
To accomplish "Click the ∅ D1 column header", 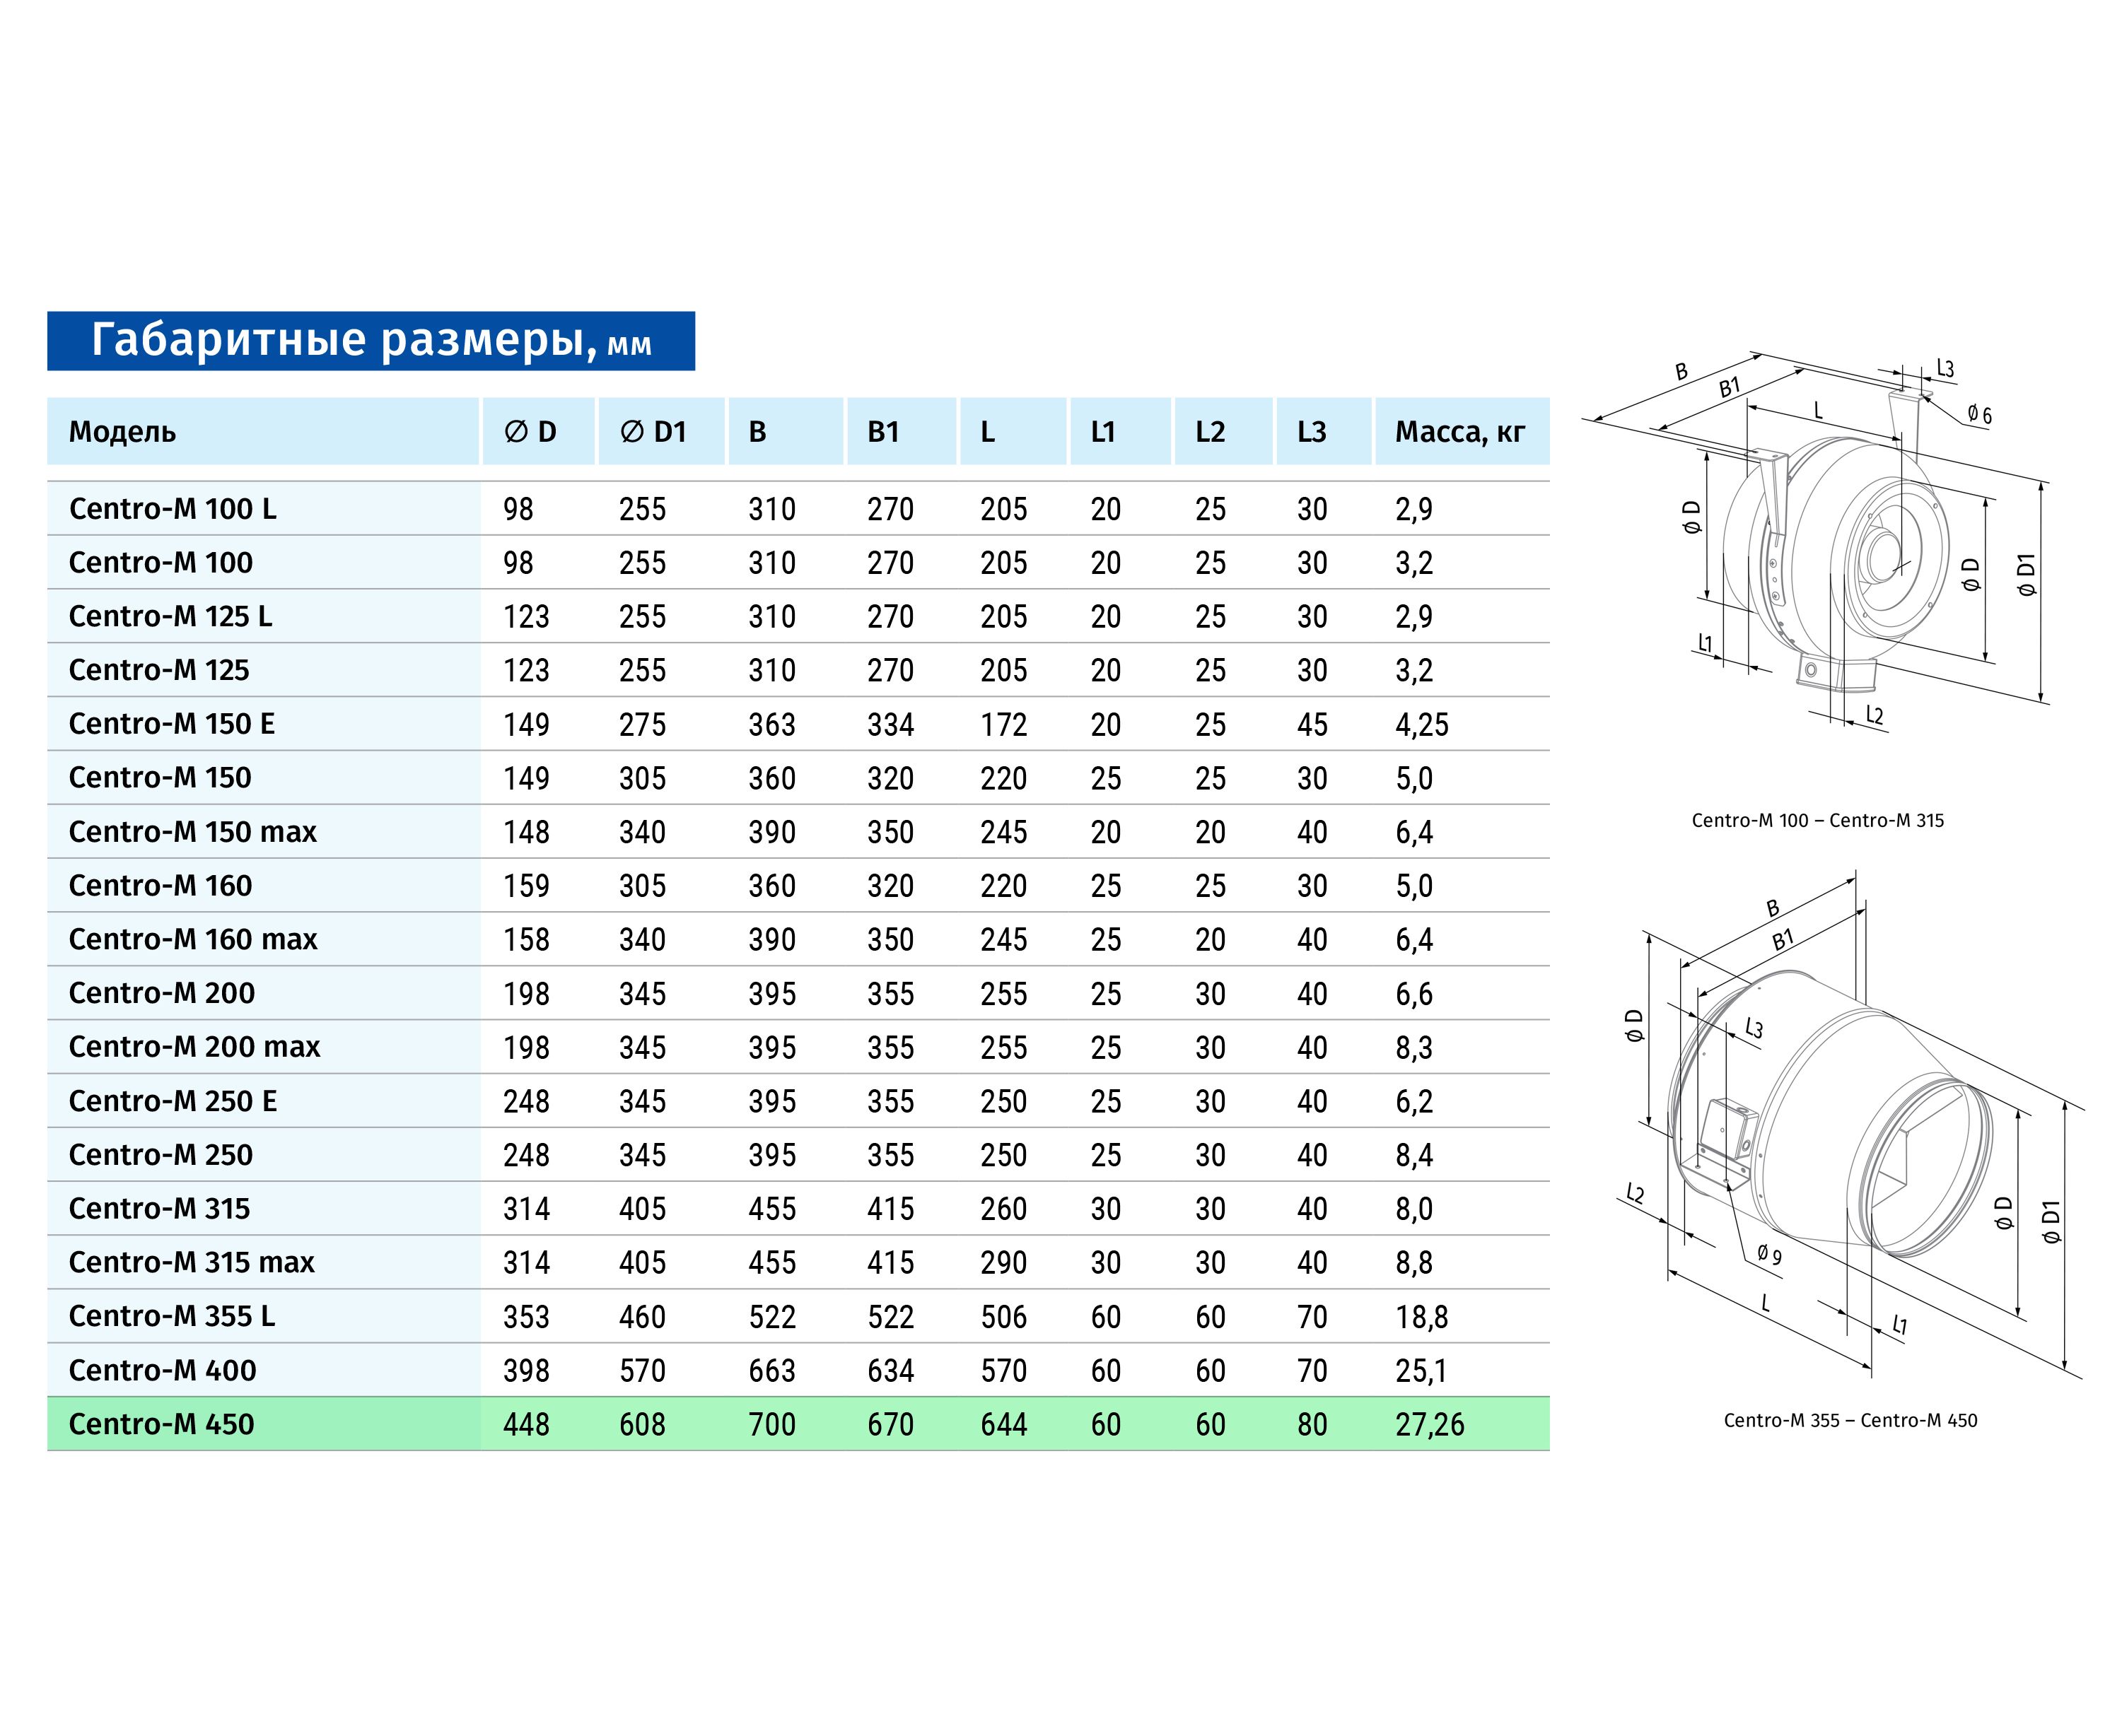I will coord(653,432).
